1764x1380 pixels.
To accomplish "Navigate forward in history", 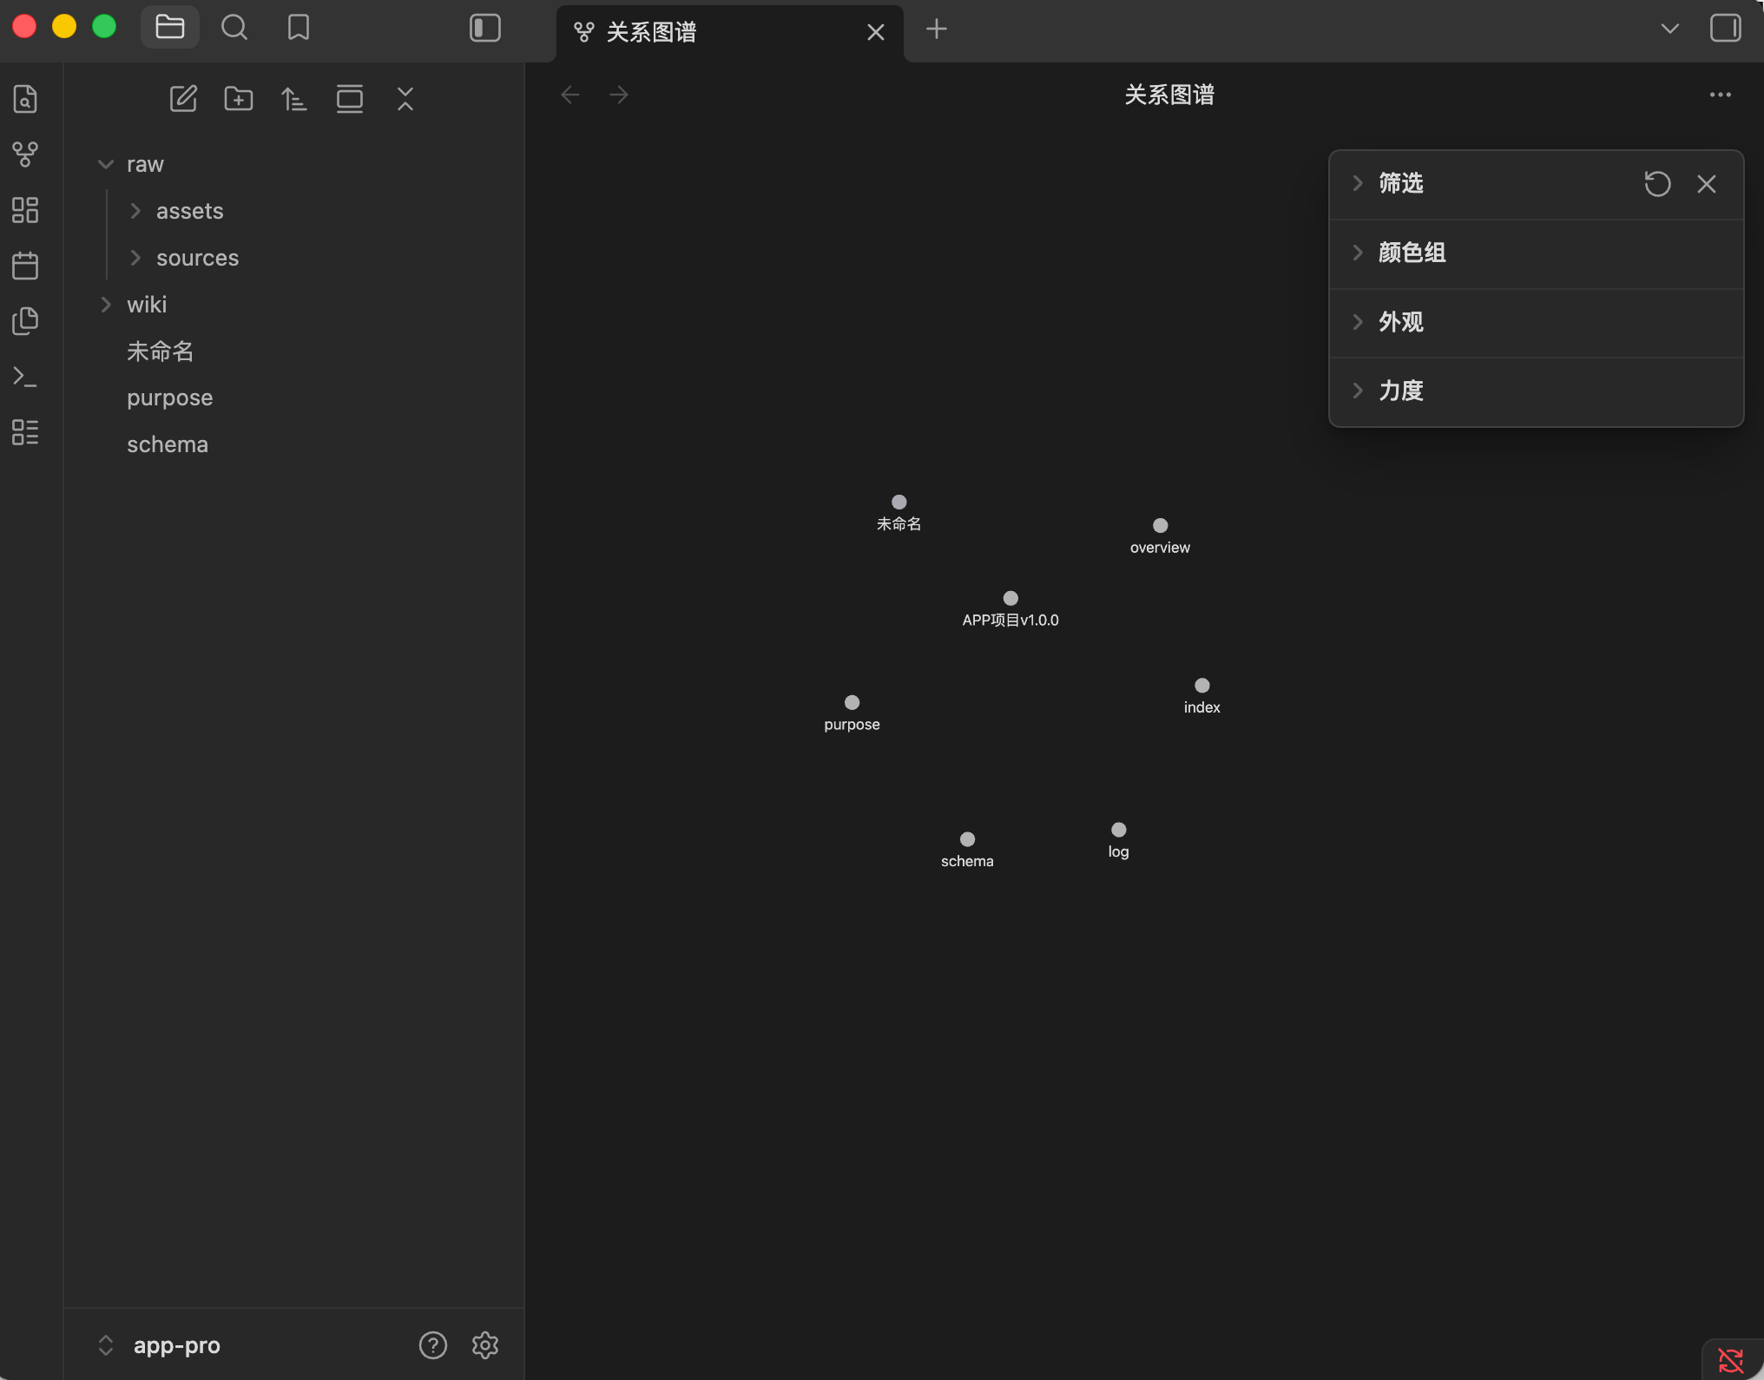I will (619, 95).
